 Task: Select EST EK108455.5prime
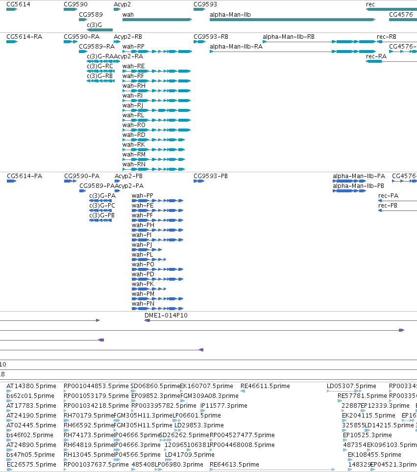374,455
